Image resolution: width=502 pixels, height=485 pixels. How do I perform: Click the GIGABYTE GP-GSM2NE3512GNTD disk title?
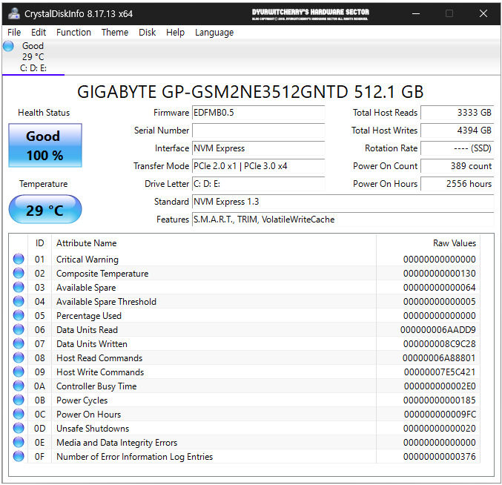[x=251, y=92]
